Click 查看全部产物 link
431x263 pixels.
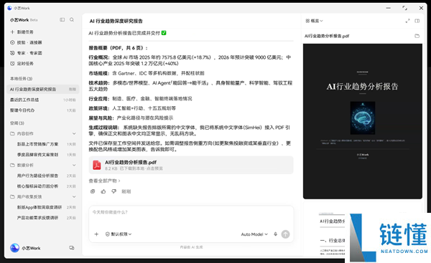coord(104,181)
